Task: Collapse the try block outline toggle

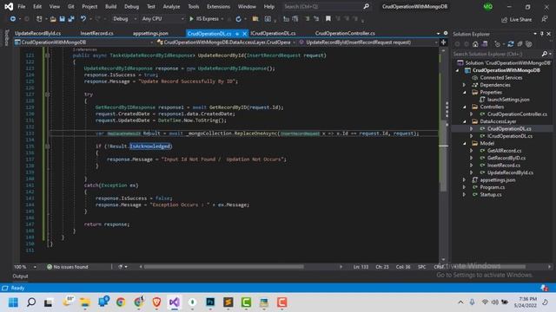Action: pyautogui.click(x=47, y=94)
